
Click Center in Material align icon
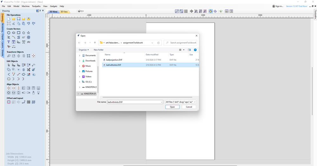tap(9, 88)
